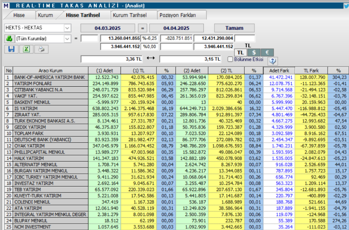Enable the Bölünme Etkisi checkbox
Image resolution: width=349 pixels, height=230 pixels.
point(230,59)
